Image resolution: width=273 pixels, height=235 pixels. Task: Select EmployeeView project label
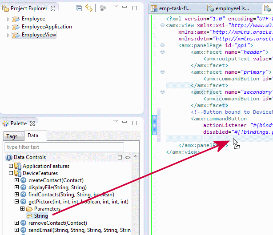pos(39,35)
